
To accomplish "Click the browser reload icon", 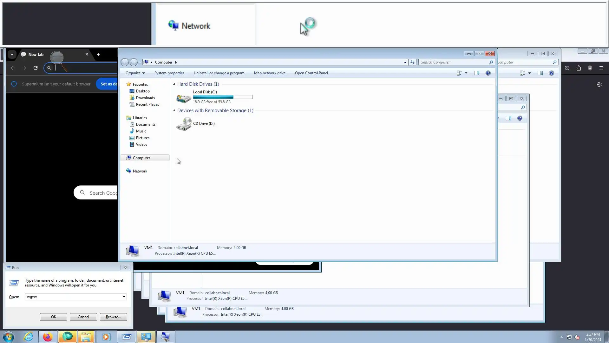I will (x=36, y=68).
